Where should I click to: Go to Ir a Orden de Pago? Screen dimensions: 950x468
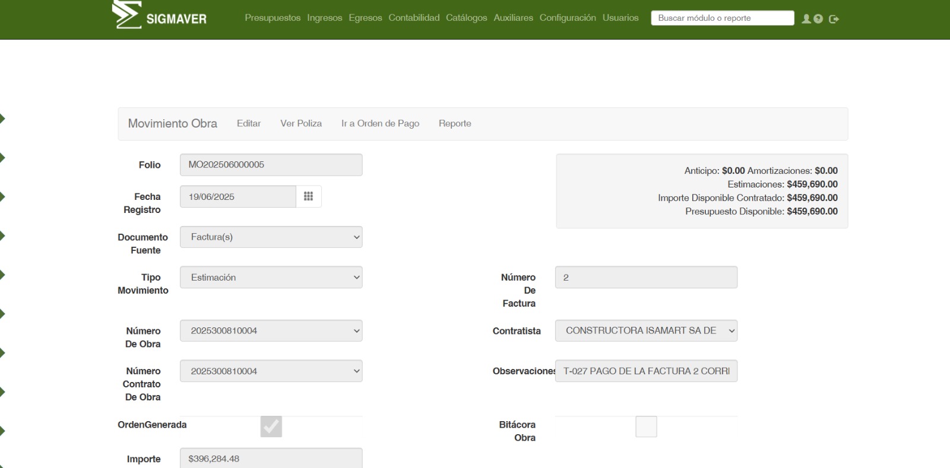pyautogui.click(x=380, y=123)
